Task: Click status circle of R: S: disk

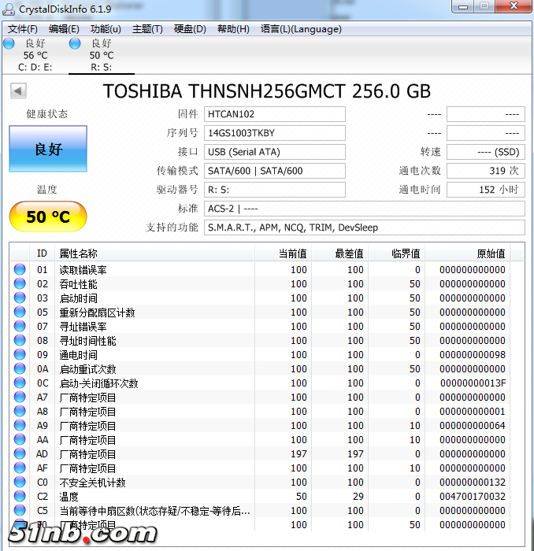Action: point(75,43)
